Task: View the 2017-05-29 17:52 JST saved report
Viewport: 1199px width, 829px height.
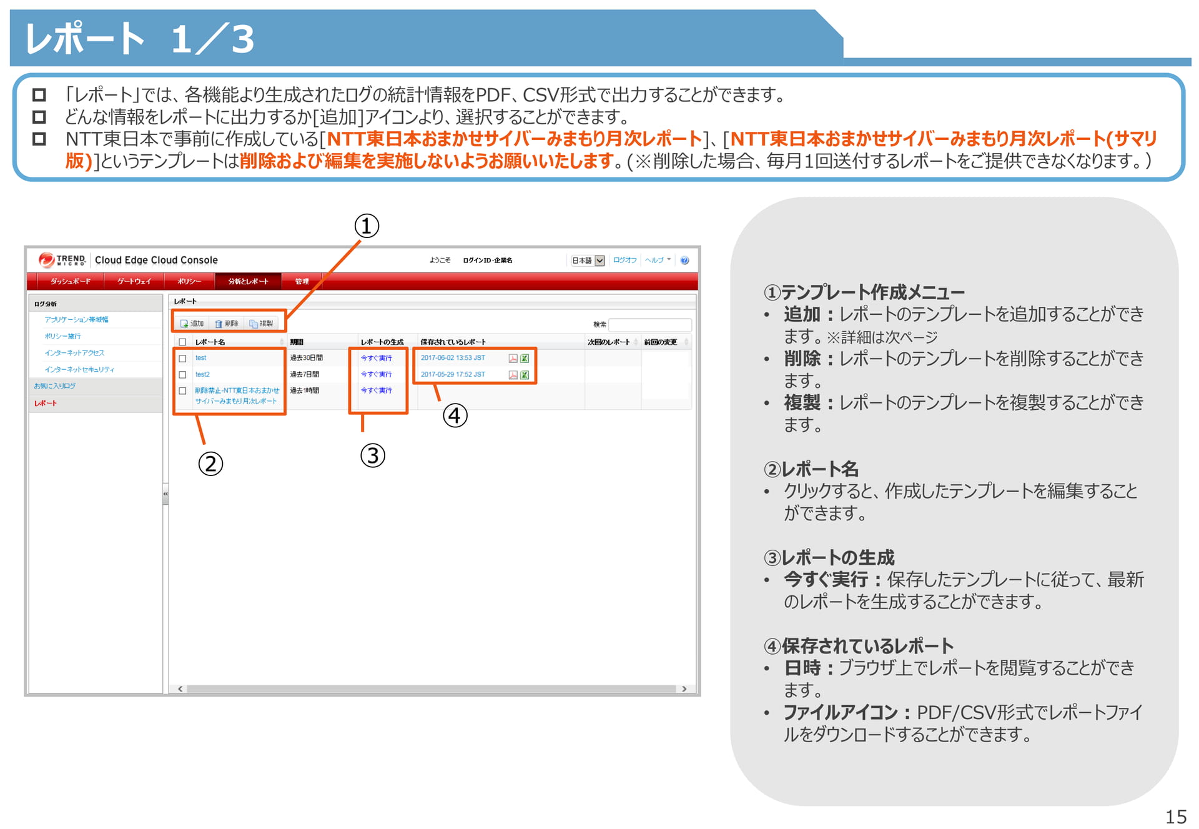Action: coord(453,374)
